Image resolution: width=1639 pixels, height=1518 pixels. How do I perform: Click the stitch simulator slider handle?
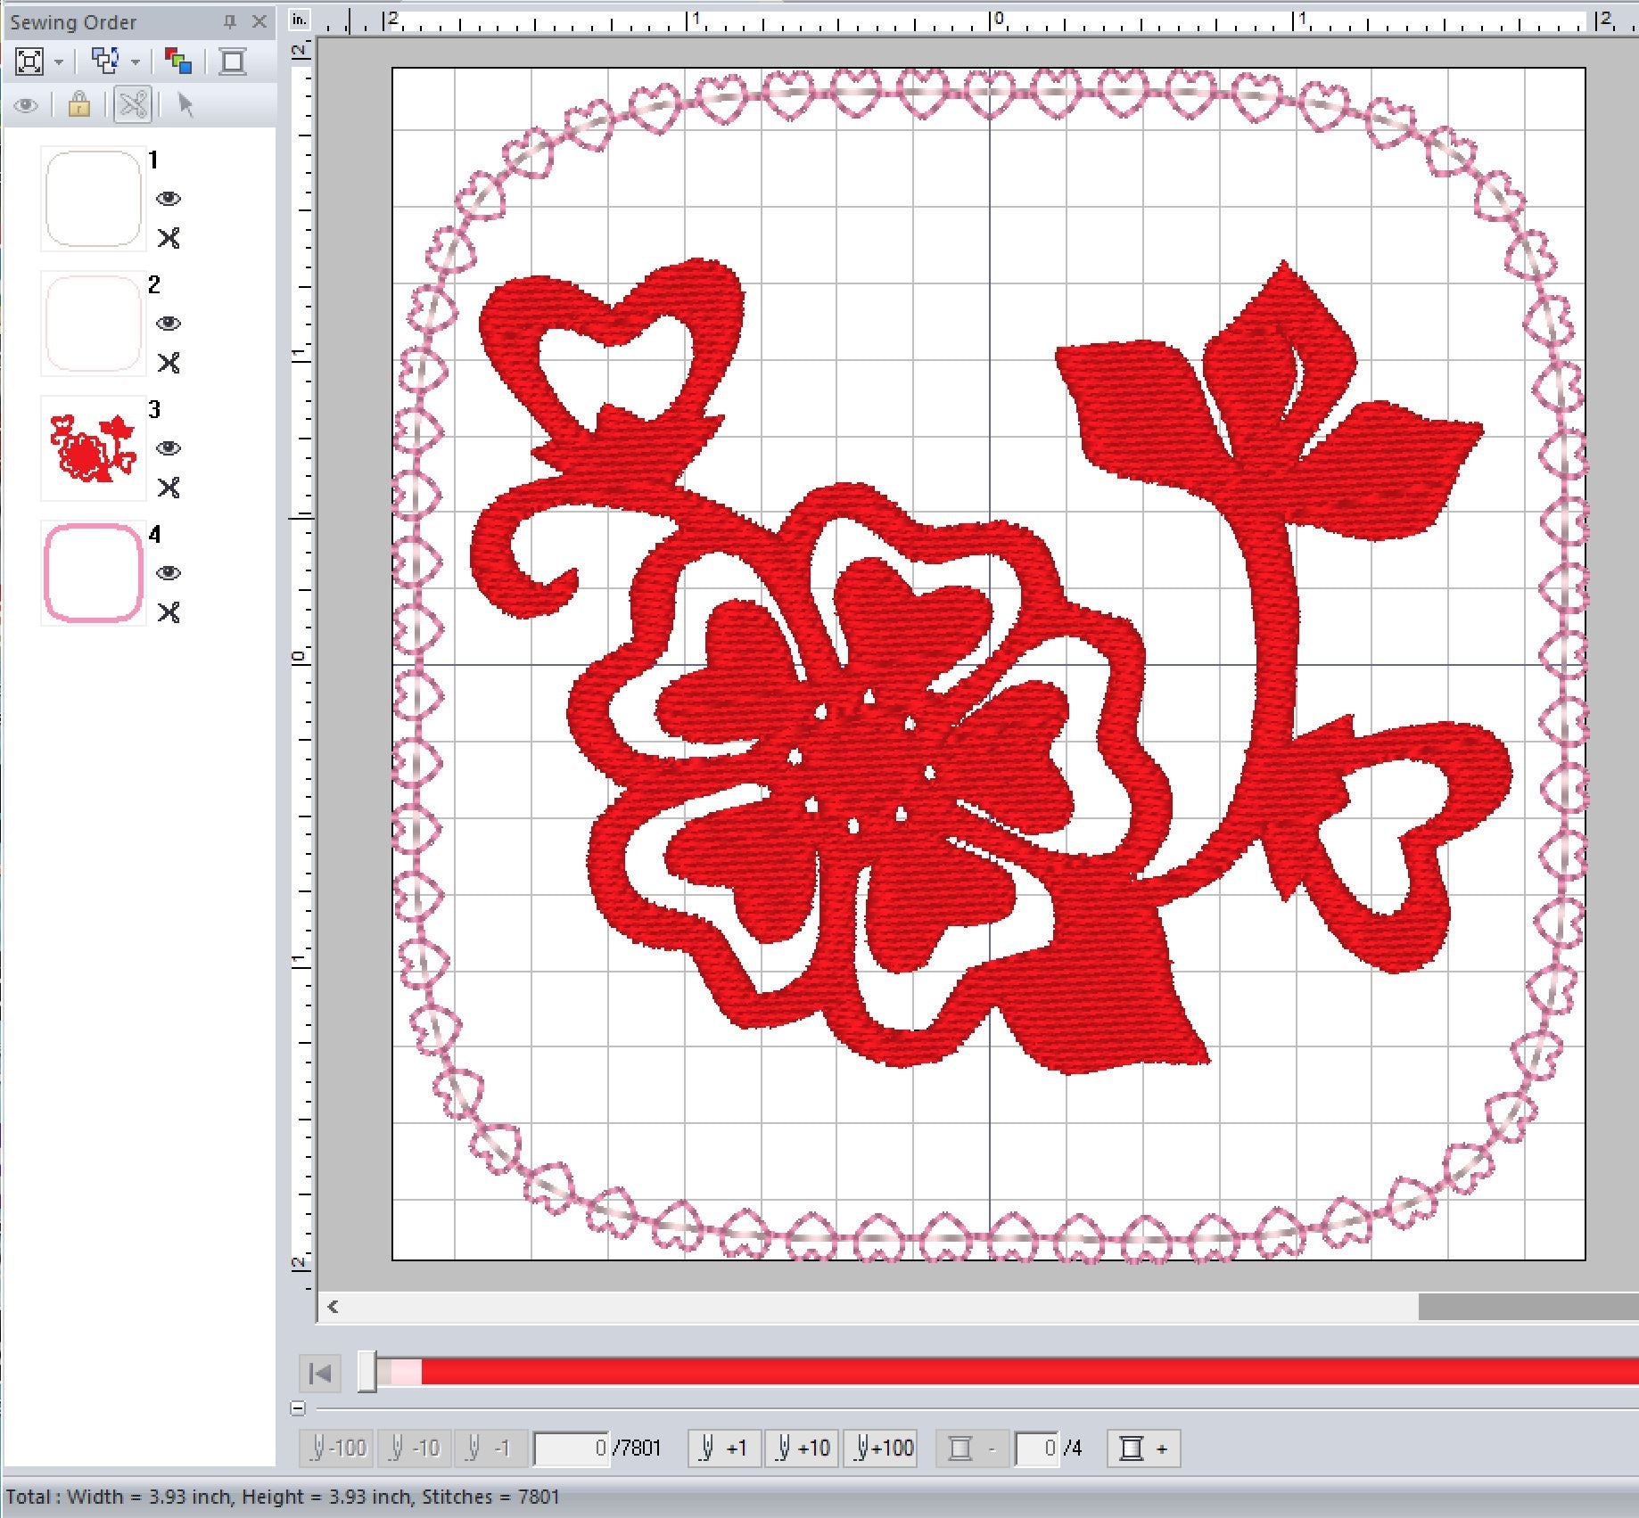(x=367, y=1372)
